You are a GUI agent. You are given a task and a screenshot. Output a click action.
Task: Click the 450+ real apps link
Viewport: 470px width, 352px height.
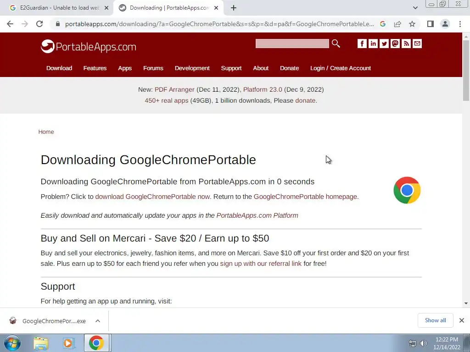click(166, 100)
